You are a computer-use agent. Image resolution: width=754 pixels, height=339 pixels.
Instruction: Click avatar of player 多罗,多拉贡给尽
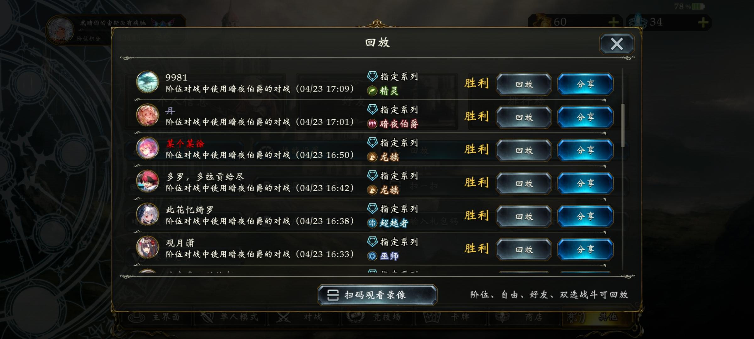coord(147,181)
